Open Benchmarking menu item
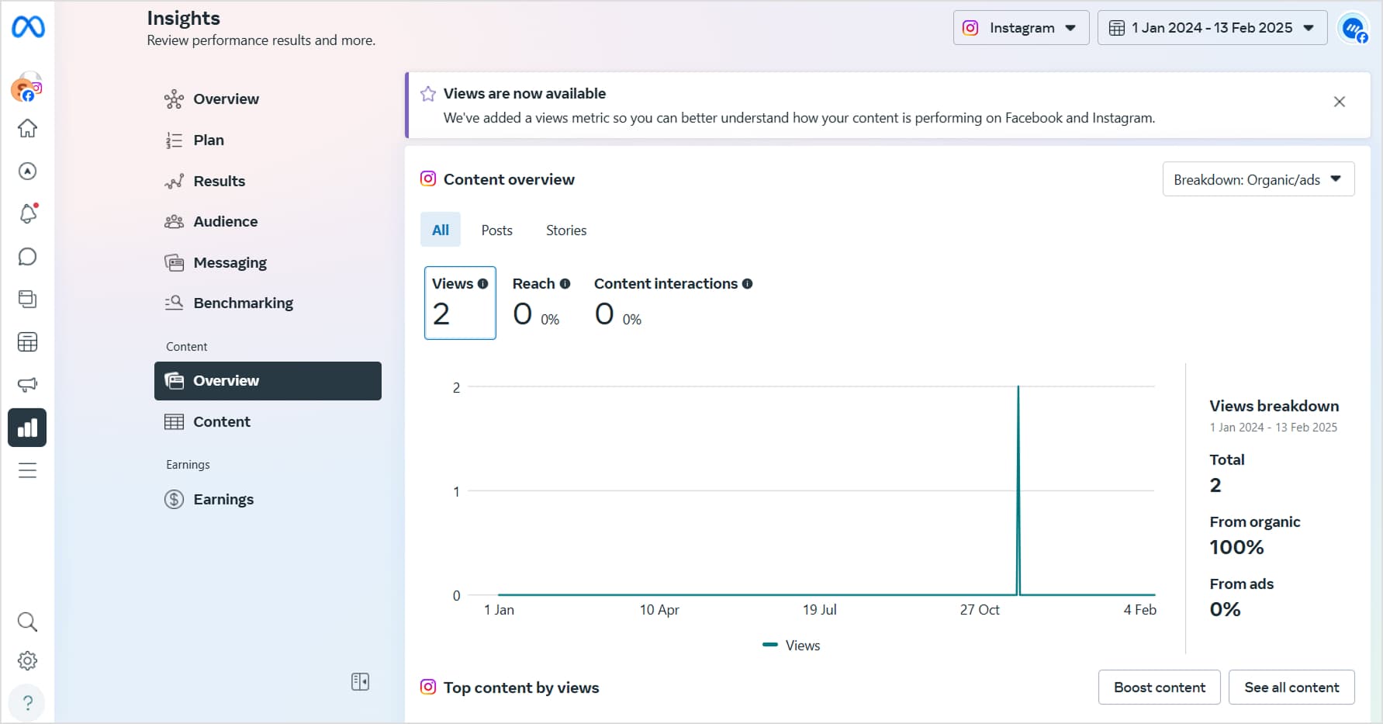 268,303
